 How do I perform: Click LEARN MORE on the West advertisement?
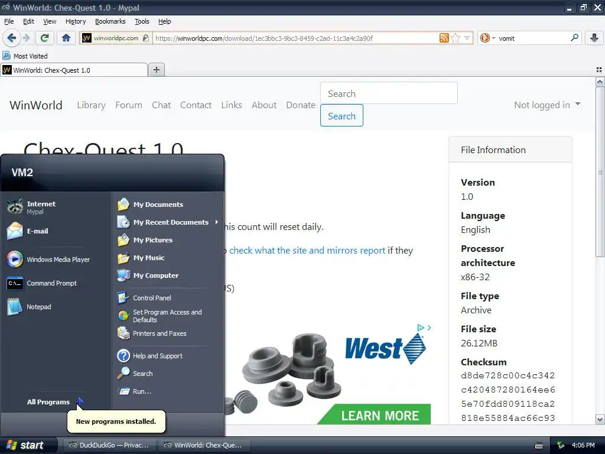click(380, 416)
